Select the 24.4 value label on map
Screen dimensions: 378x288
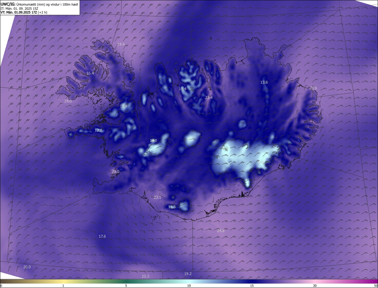tap(121, 44)
